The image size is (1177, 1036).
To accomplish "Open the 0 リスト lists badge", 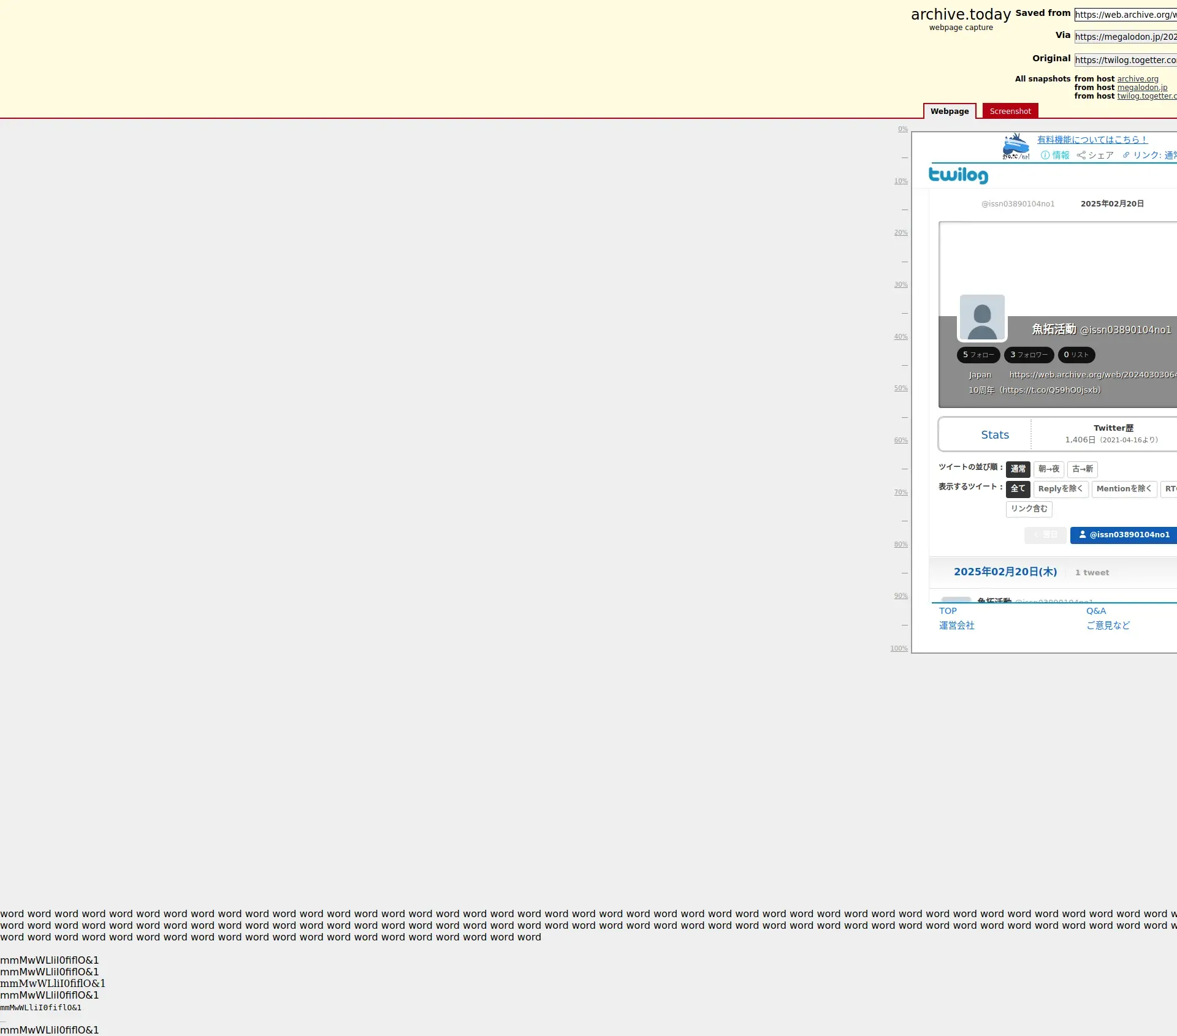I will coord(1076,355).
